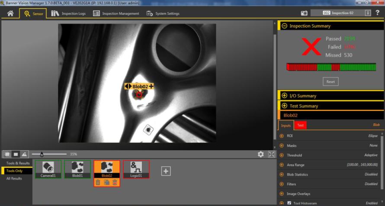
Task: Copy the Blob02 tool
Action: point(106,183)
